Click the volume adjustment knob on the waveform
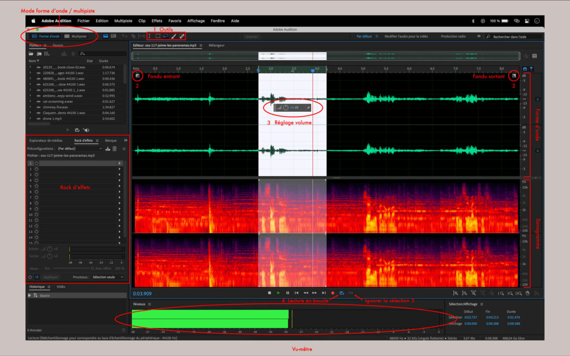570x356 pixels. pos(286,108)
